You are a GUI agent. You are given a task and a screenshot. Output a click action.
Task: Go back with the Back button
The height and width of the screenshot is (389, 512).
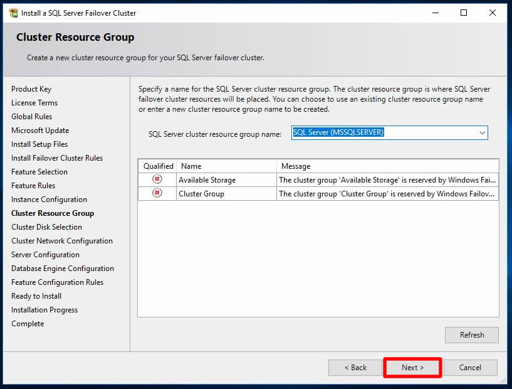pyautogui.click(x=355, y=368)
